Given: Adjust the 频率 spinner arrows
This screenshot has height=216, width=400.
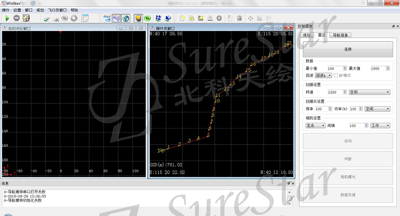Looking at the screenshot, I should [330, 109].
